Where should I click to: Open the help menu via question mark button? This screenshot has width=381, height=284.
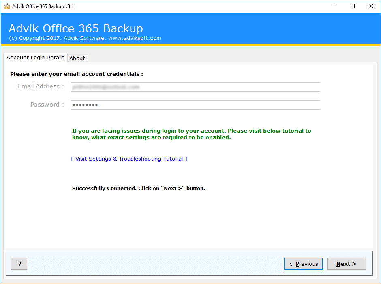[x=19, y=264]
